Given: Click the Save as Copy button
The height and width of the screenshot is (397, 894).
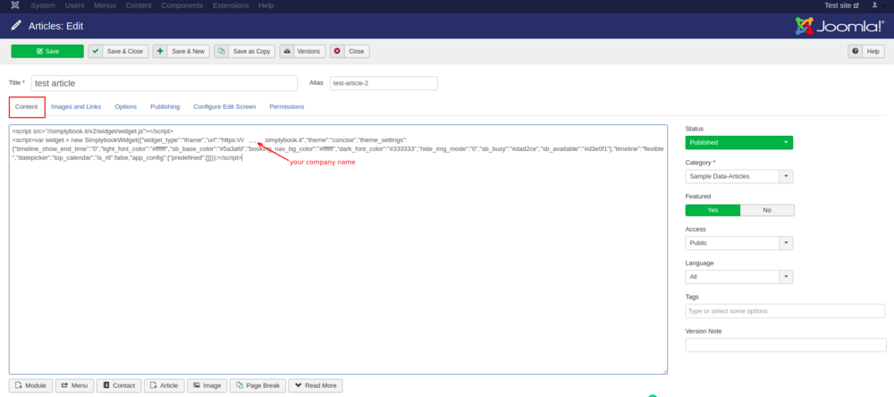Looking at the screenshot, I should pos(245,52).
